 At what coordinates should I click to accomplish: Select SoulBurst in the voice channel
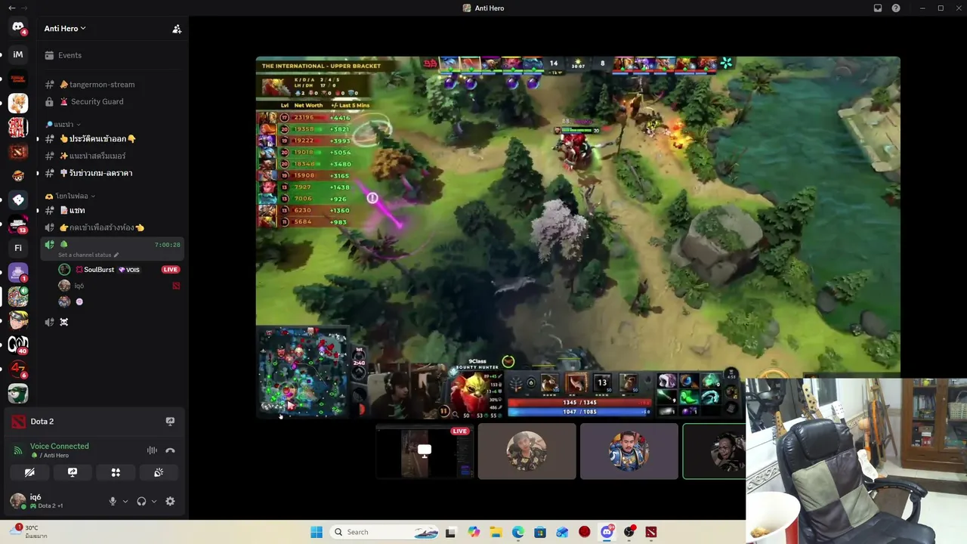click(99, 270)
